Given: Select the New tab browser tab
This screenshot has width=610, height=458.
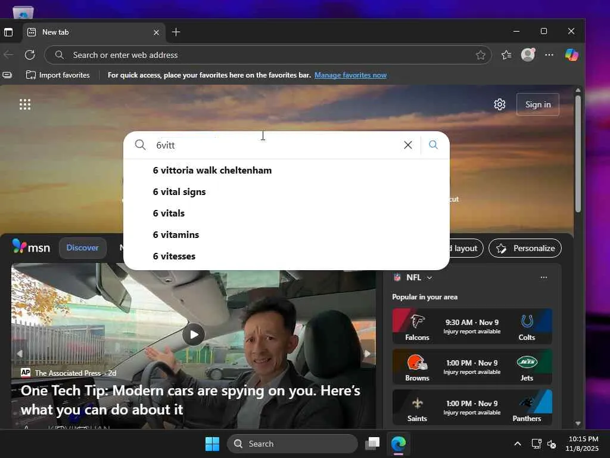Looking at the screenshot, I should (x=94, y=32).
